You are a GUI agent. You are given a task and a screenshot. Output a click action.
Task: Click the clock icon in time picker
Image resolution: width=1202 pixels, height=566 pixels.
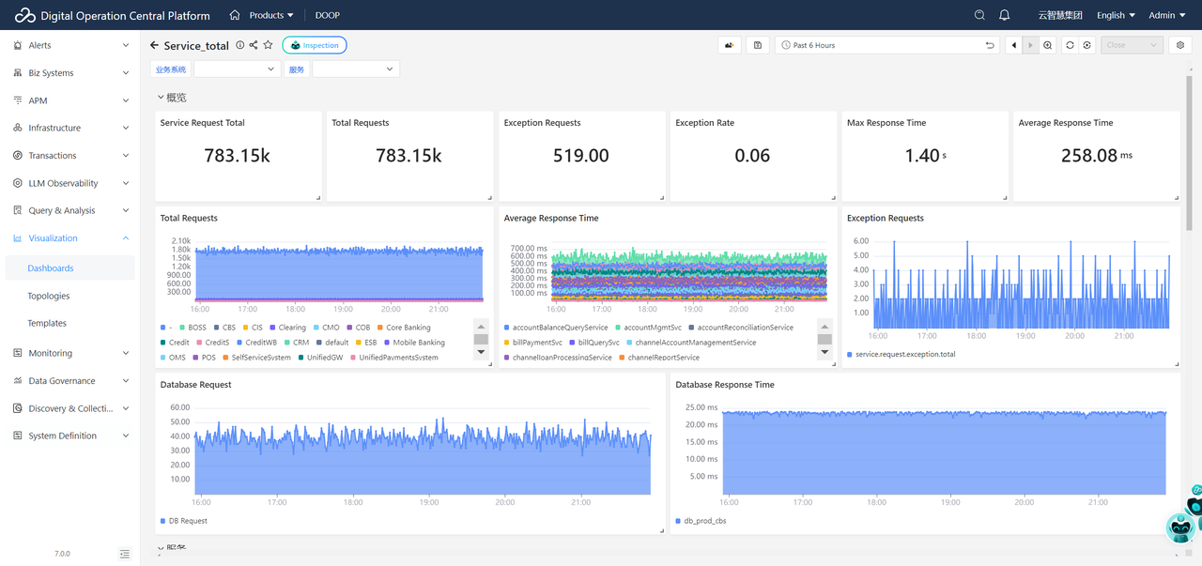coord(785,45)
